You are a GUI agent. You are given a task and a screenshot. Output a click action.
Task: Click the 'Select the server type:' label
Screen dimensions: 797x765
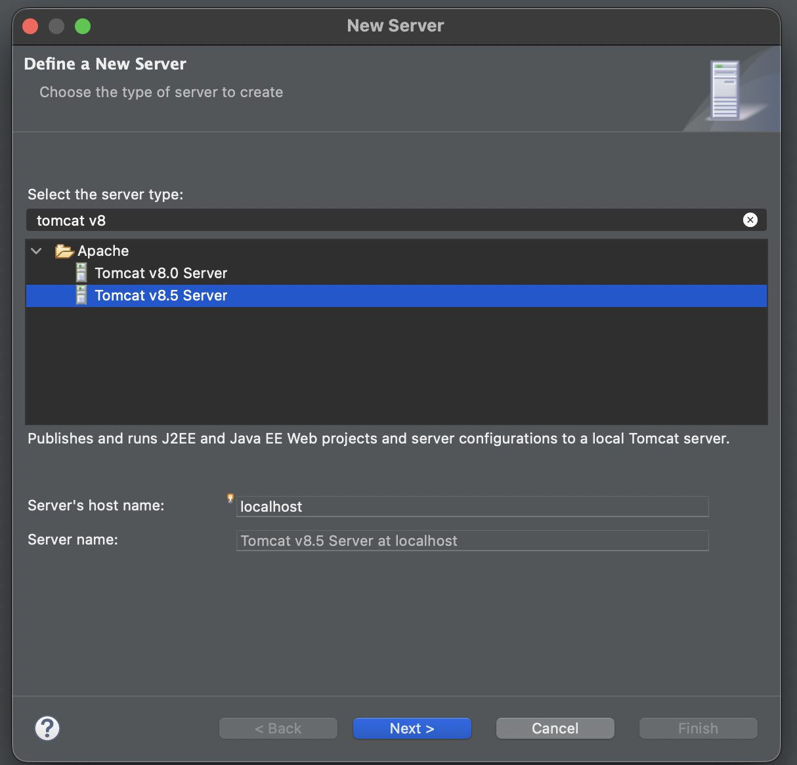[106, 194]
